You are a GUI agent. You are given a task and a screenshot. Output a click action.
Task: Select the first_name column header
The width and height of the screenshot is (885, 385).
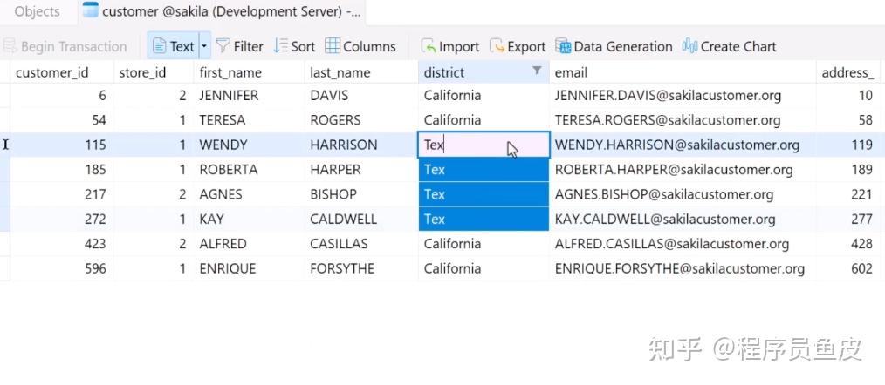[249, 72]
